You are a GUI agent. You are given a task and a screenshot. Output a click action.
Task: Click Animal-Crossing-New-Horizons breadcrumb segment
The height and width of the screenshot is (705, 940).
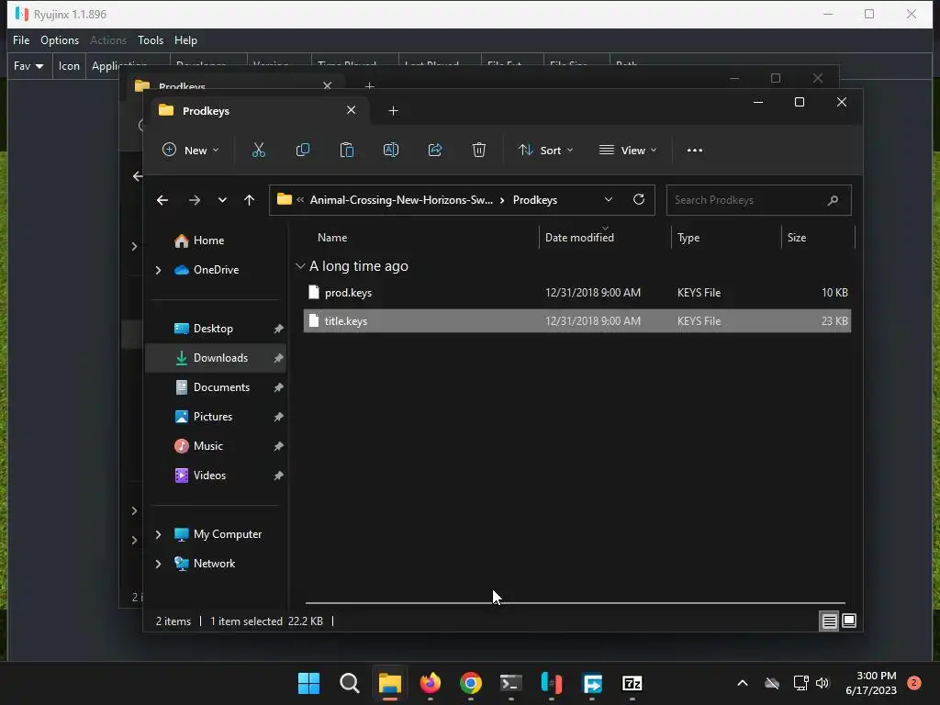click(x=401, y=199)
